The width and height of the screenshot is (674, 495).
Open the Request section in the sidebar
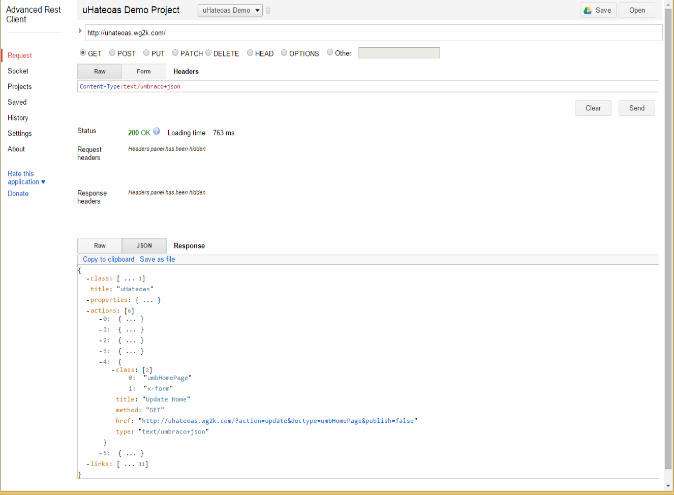click(x=20, y=55)
